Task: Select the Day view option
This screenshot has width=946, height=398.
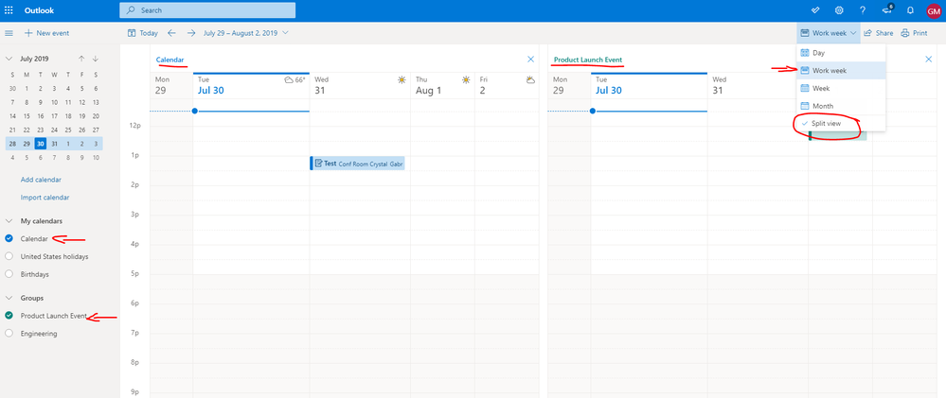Action: point(841,53)
